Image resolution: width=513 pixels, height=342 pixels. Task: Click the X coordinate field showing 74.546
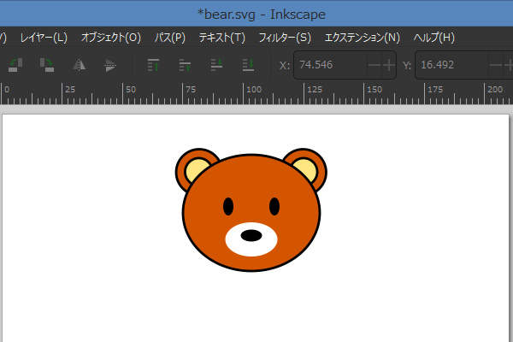click(x=329, y=65)
